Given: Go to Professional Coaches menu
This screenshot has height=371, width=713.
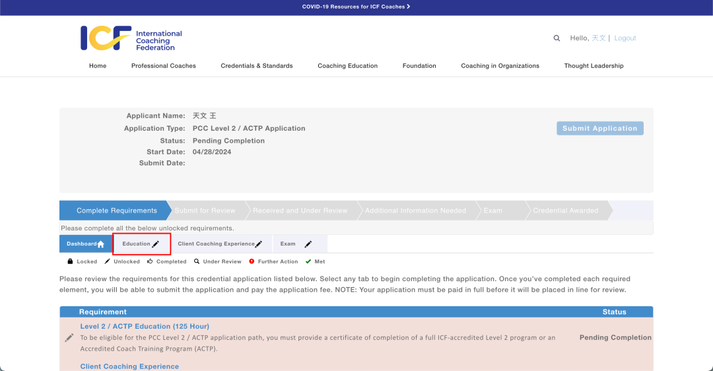Looking at the screenshot, I should click(163, 66).
